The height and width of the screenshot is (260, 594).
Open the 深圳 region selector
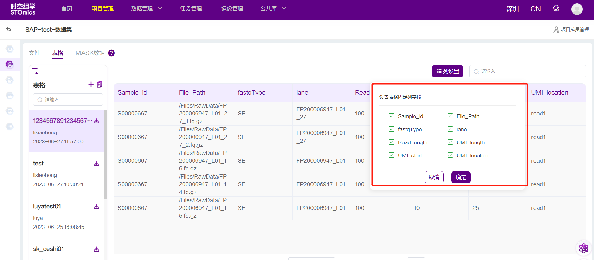pyautogui.click(x=513, y=9)
